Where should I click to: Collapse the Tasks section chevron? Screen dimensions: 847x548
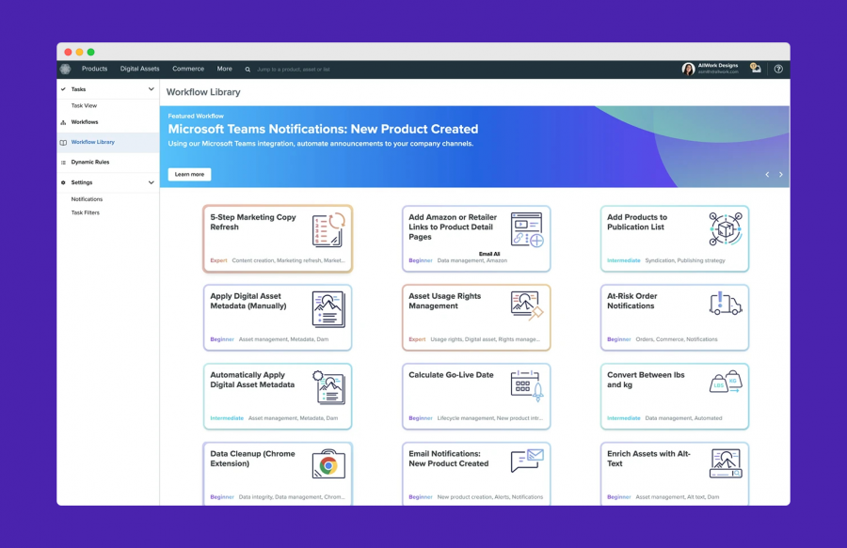(x=151, y=89)
